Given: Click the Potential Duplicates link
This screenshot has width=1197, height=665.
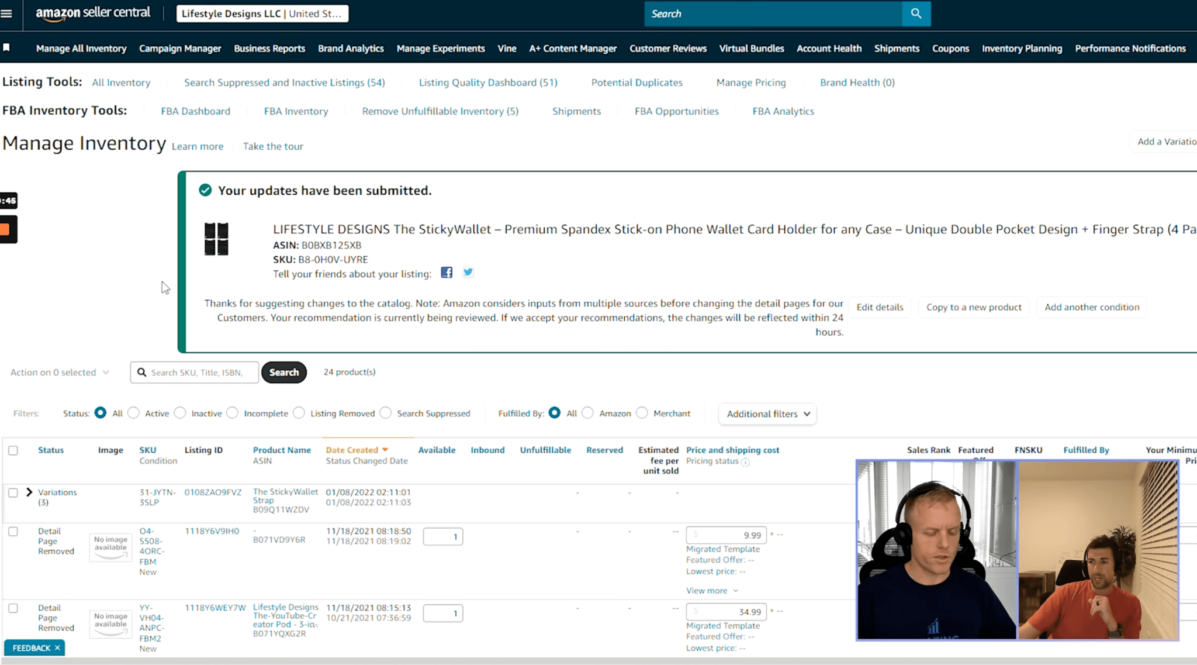Looking at the screenshot, I should tap(636, 82).
